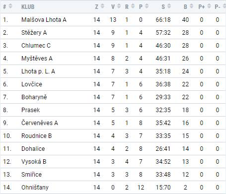Sort by R draws column arrows
This screenshot has width=226, height=194.
(133, 6)
